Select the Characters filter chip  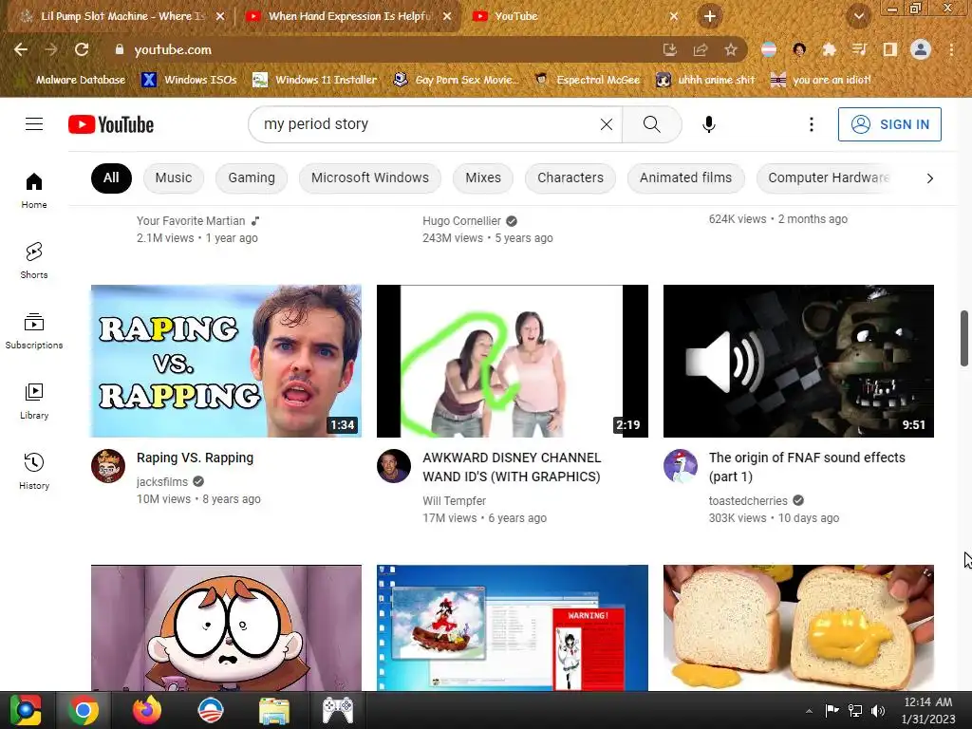click(x=570, y=178)
